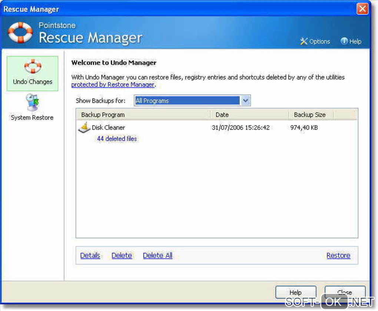
Task: Click the date 31/07/2006 15:26:42 cell
Action: [241, 127]
